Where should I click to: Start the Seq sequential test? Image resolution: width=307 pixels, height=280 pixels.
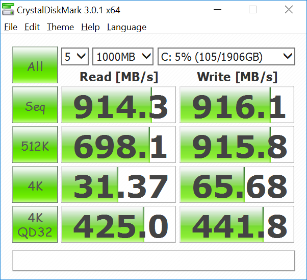(35, 105)
